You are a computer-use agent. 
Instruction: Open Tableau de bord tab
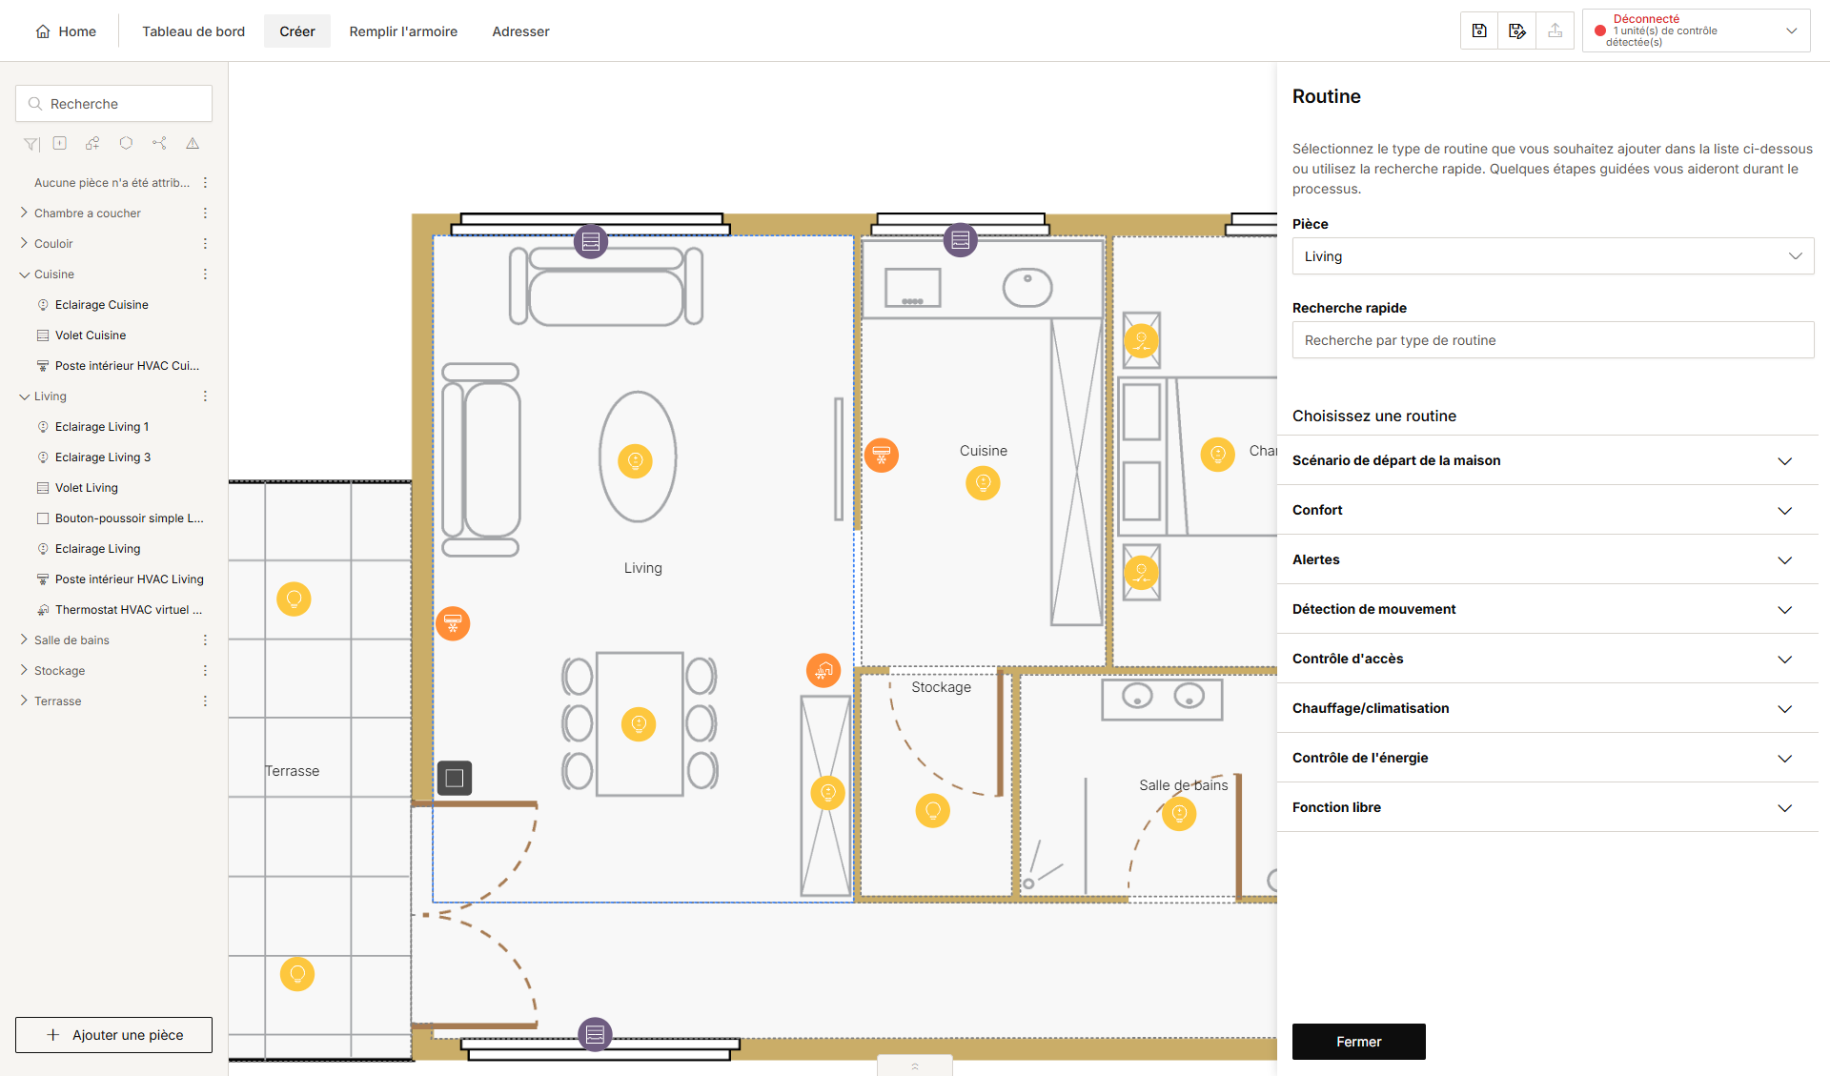click(193, 31)
